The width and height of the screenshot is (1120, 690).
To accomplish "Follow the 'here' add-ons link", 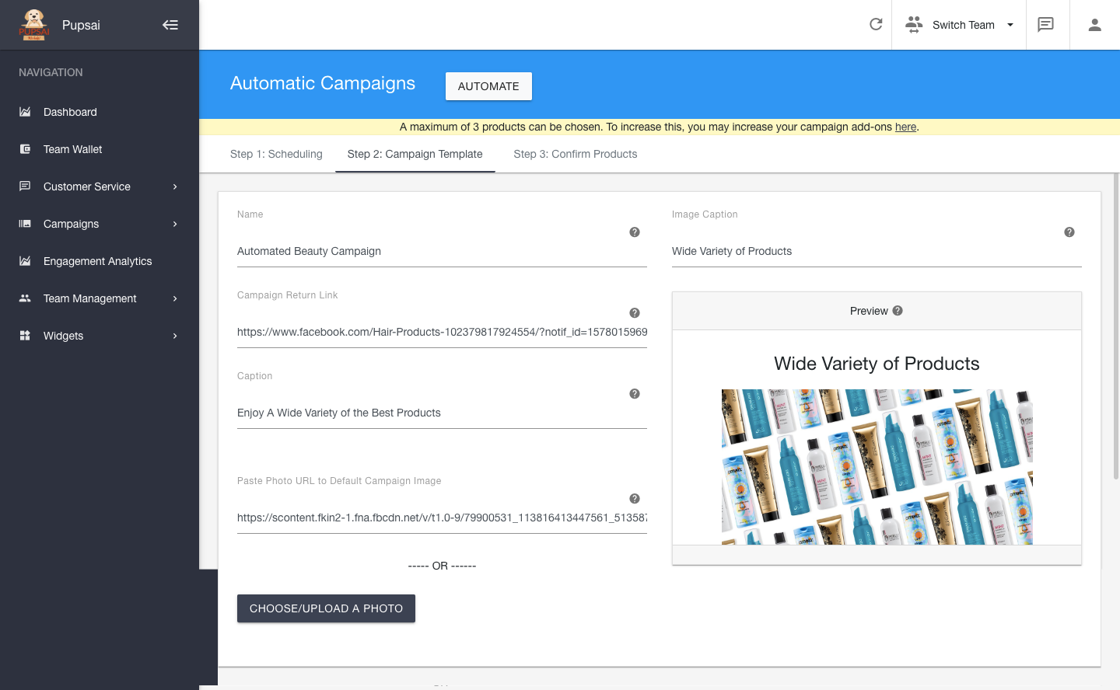I will pyautogui.click(x=905, y=127).
